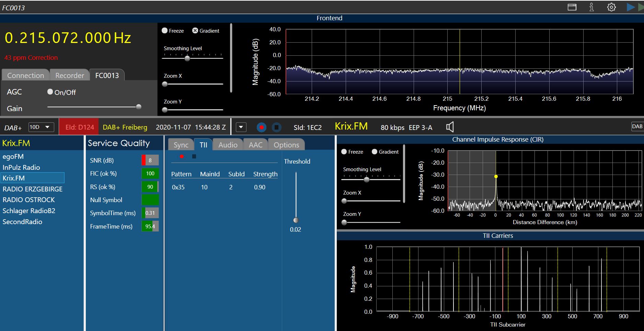Enable Freeze in Frontend spectrum
The width and height of the screenshot is (644, 331).
click(x=165, y=31)
